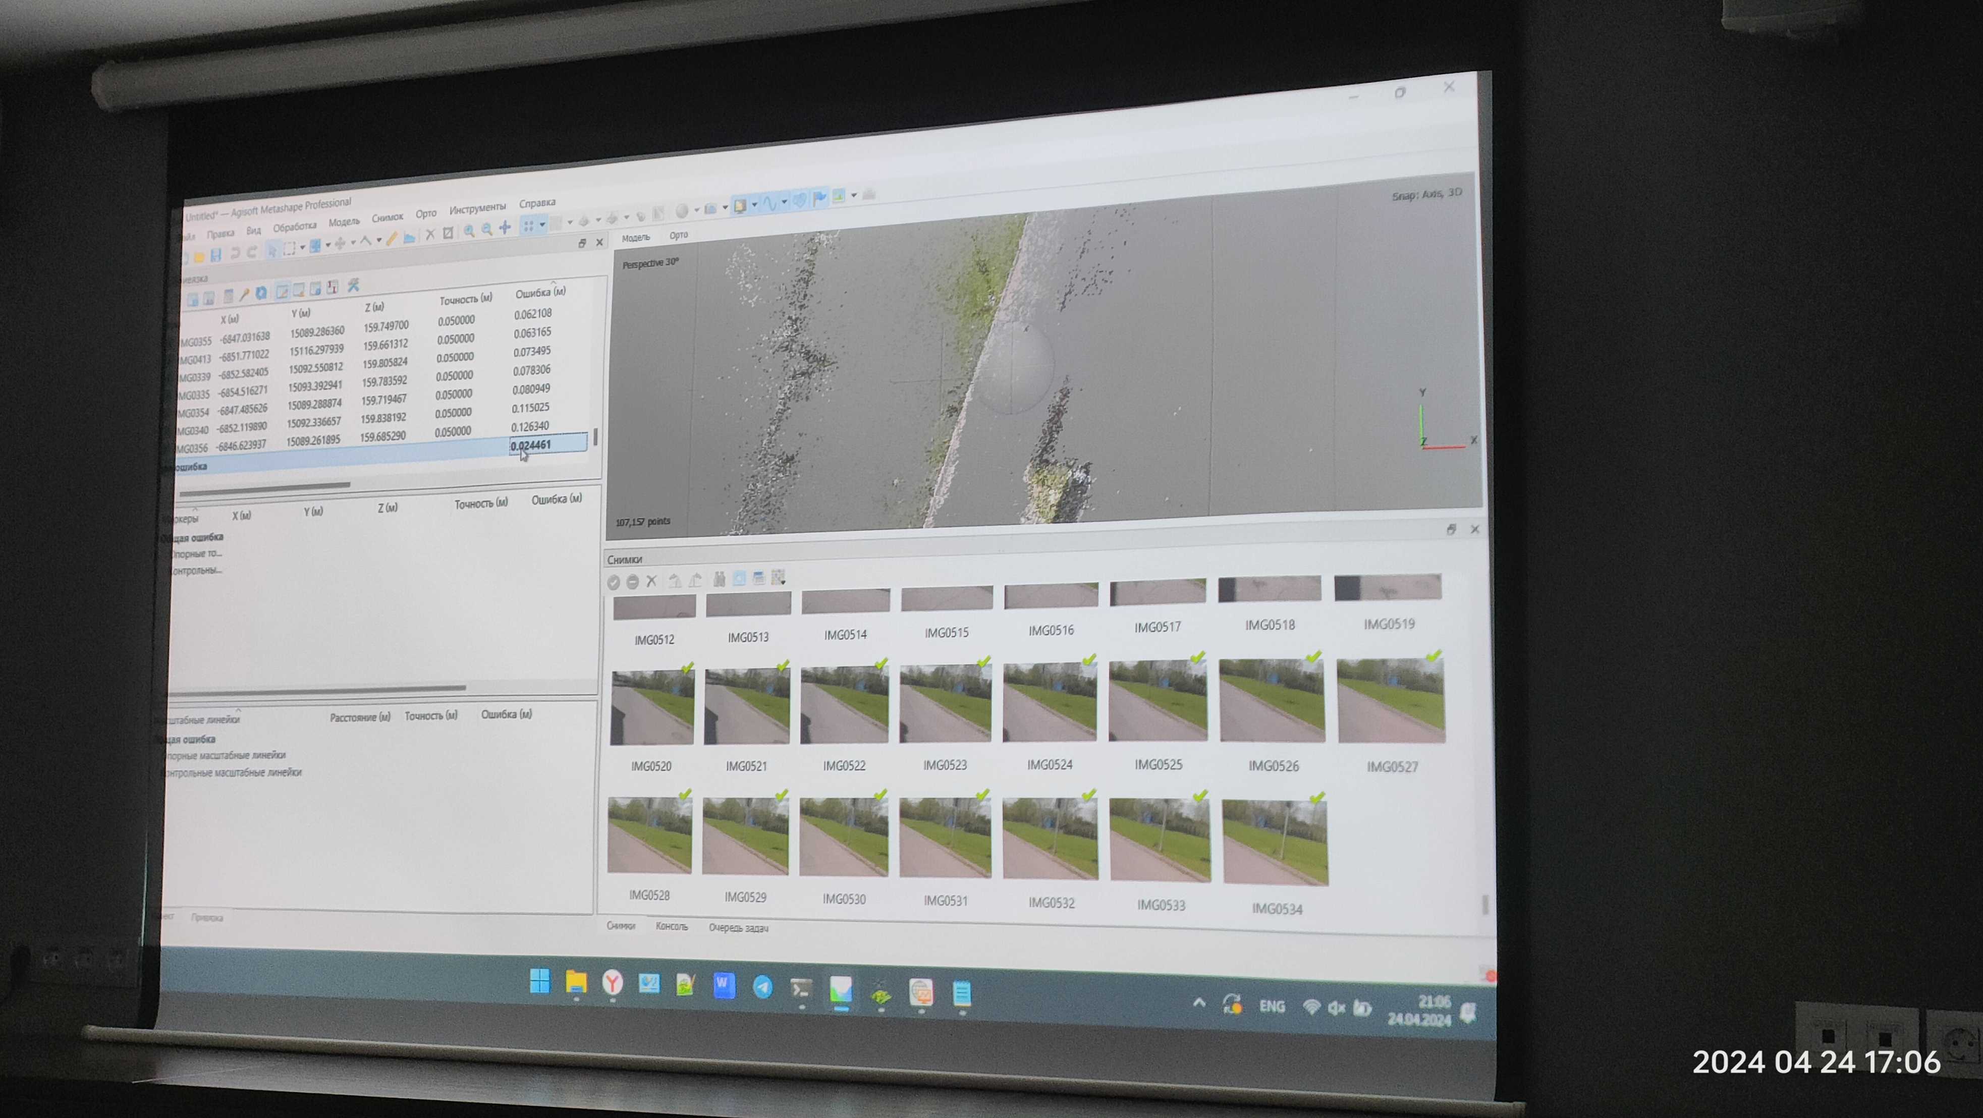Float the Снимки pane using its undock icon
This screenshot has width=1983, height=1118.
coord(1451,529)
